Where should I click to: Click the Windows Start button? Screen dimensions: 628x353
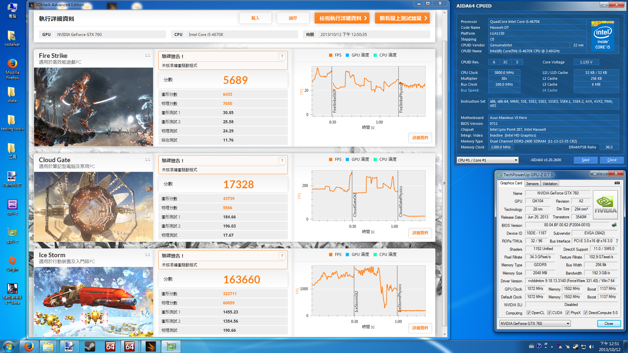coord(9,346)
